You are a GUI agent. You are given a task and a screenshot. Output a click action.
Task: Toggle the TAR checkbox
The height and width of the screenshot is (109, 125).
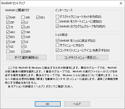[23, 32]
